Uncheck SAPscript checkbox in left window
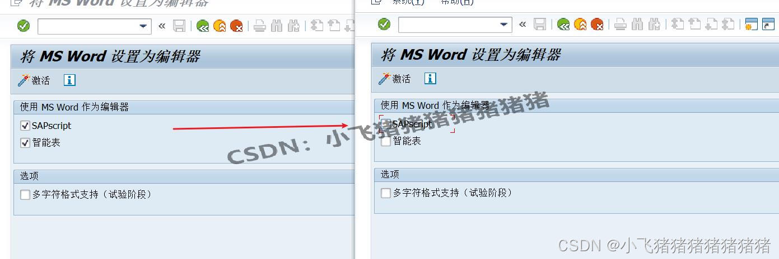779x259 pixels. [25, 126]
